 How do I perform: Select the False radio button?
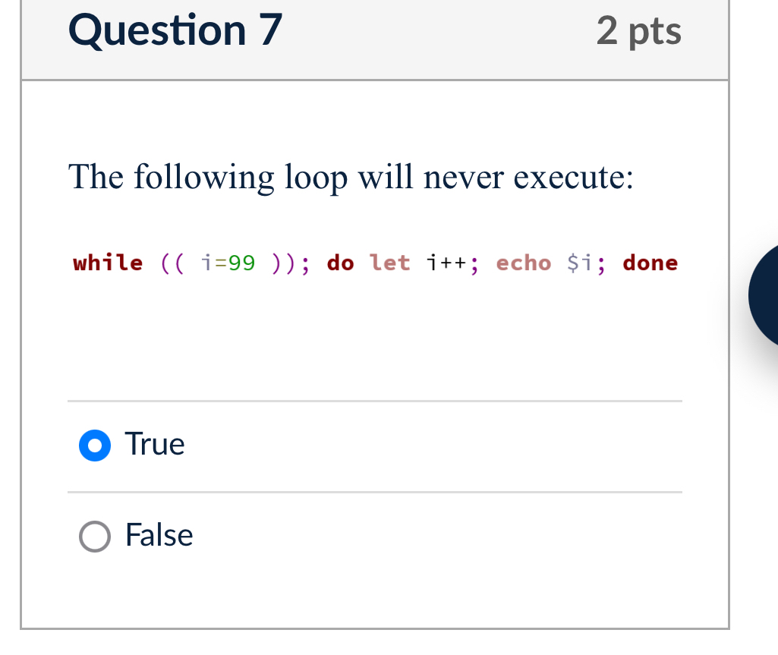(x=93, y=535)
